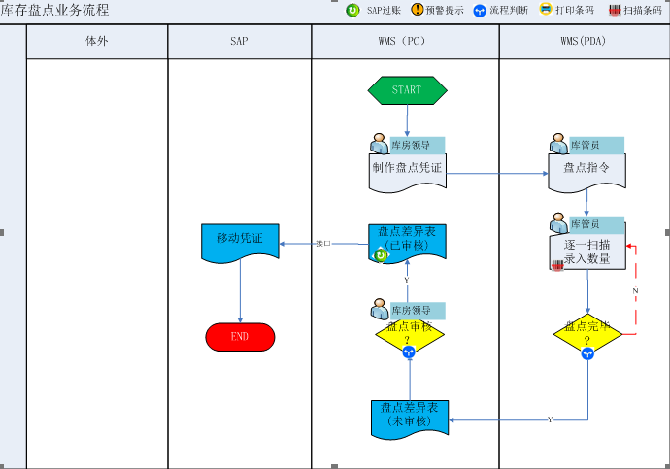Screen dimensions: 670x469
Task: Click the person icon beside 制作盘点凭证
Action: tap(379, 144)
